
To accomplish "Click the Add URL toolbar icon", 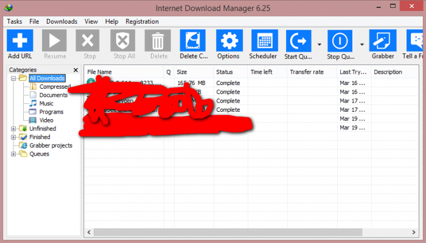I will 20,41.
